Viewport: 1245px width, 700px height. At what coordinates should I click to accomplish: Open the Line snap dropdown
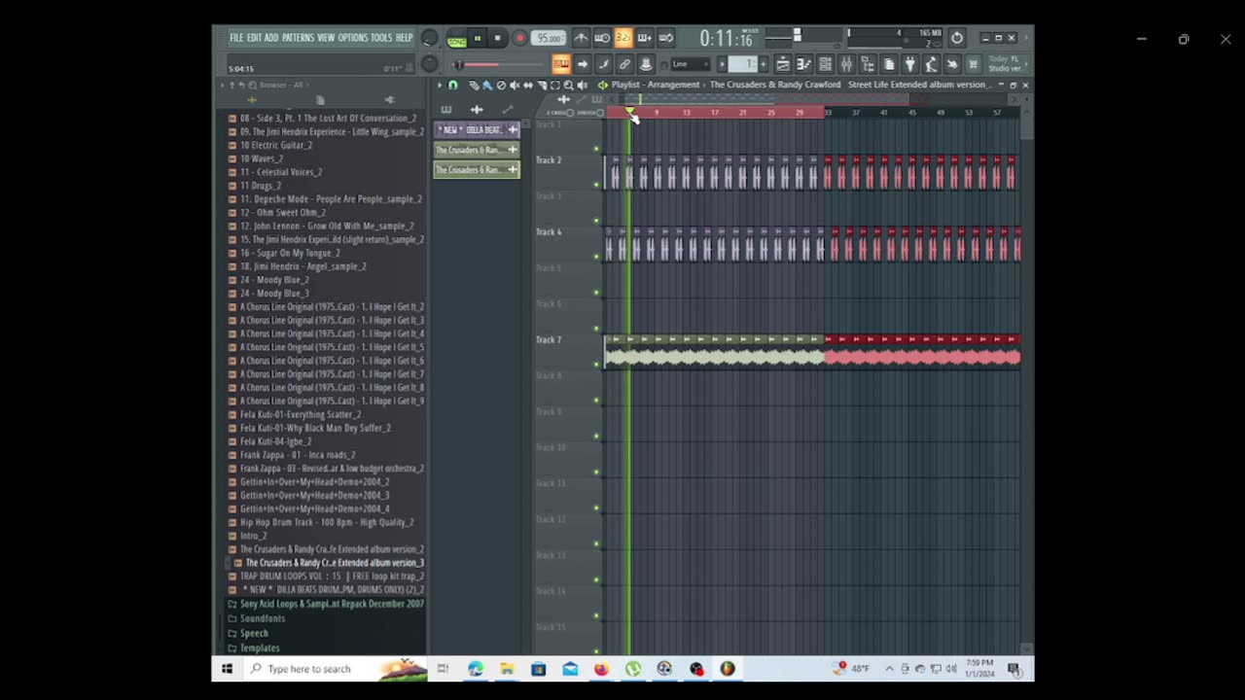691,64
